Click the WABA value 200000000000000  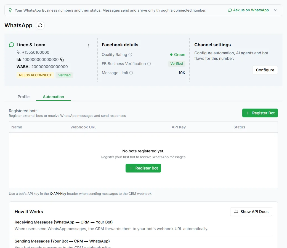tap(49, 67)
